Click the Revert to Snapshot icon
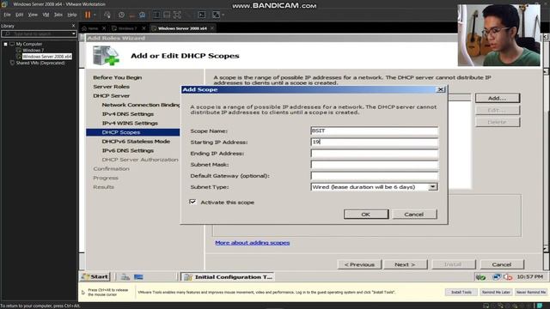Image resolution: width=550 pixels, height=309 pixels. (x=131, y=15)
